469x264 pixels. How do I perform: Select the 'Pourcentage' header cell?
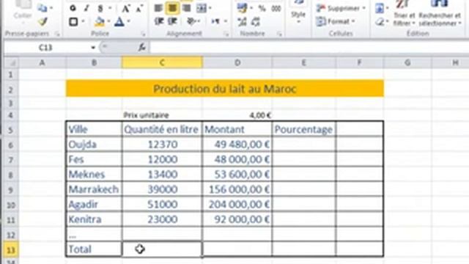pos(304,129)
